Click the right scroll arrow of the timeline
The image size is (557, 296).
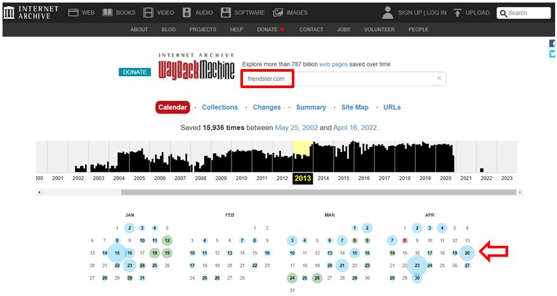point(520,192)
